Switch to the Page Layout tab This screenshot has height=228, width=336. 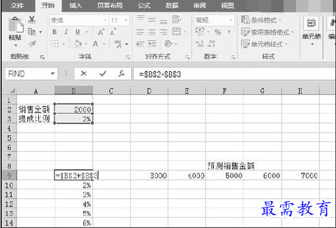pos(110,6)
